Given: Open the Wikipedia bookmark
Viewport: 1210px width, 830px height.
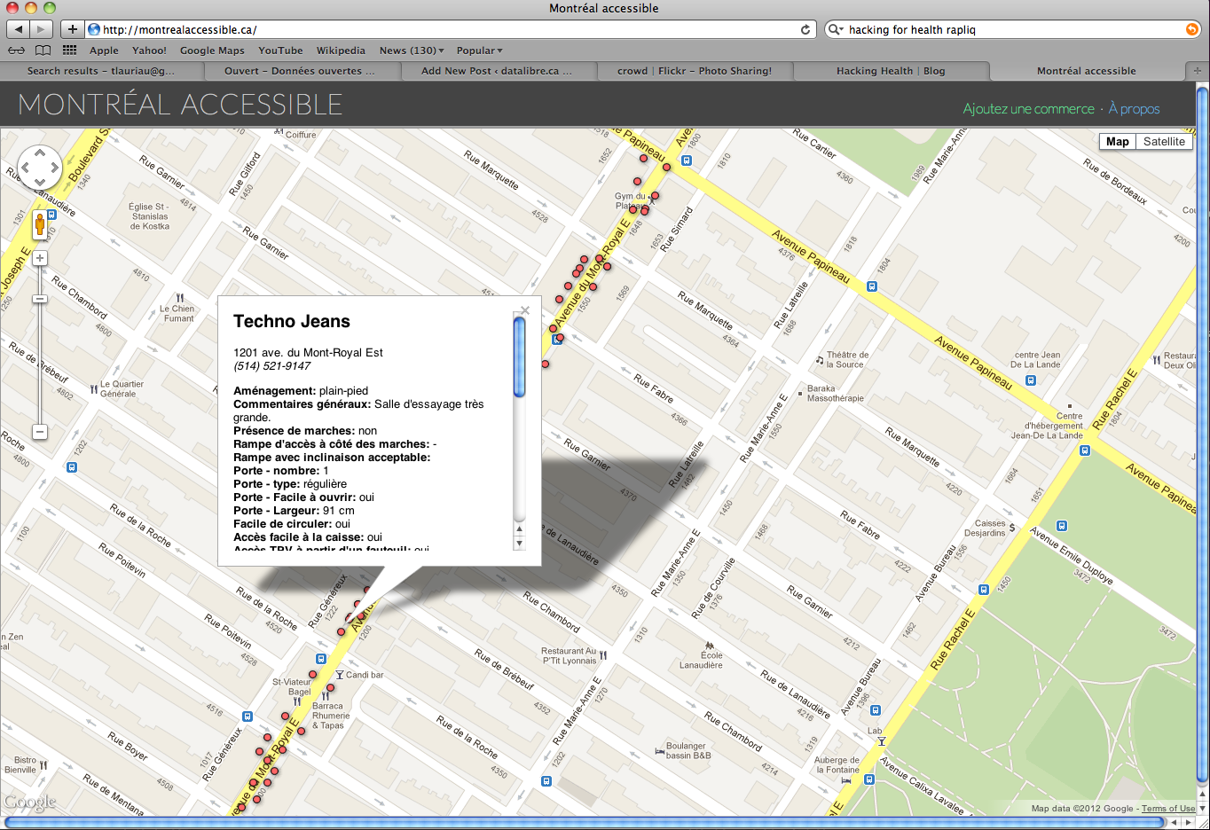Looking at the screenshot, I should point(341,51).
